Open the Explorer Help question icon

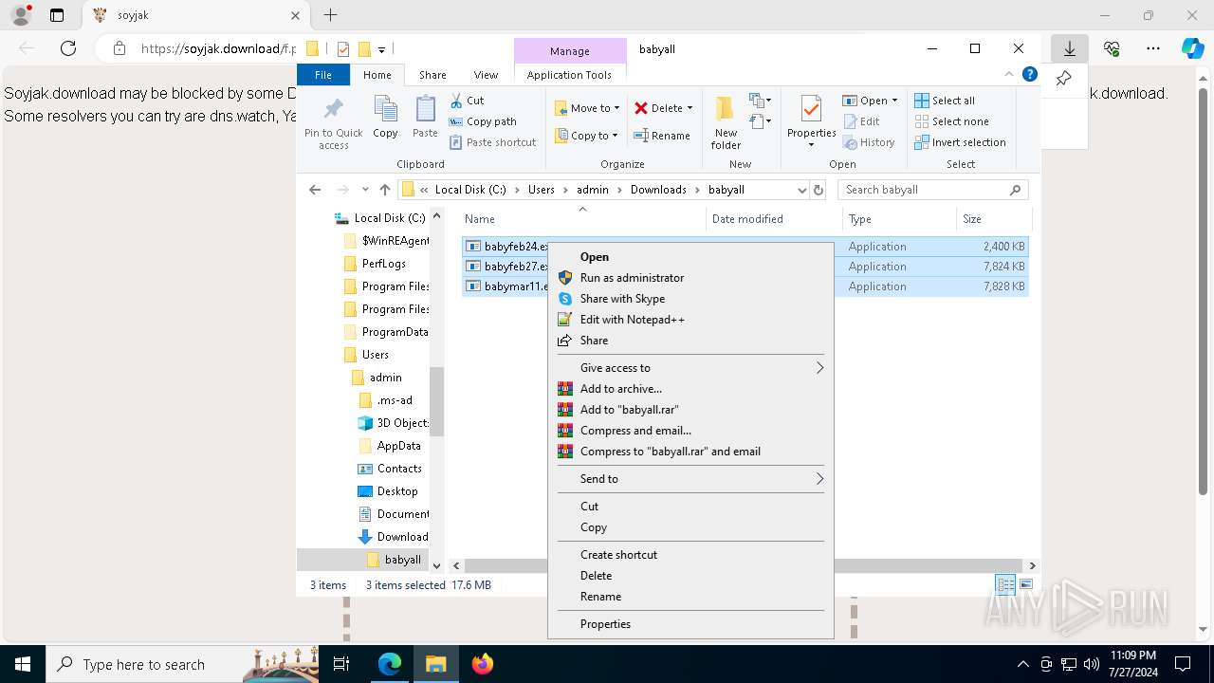tap(1029, 74)
